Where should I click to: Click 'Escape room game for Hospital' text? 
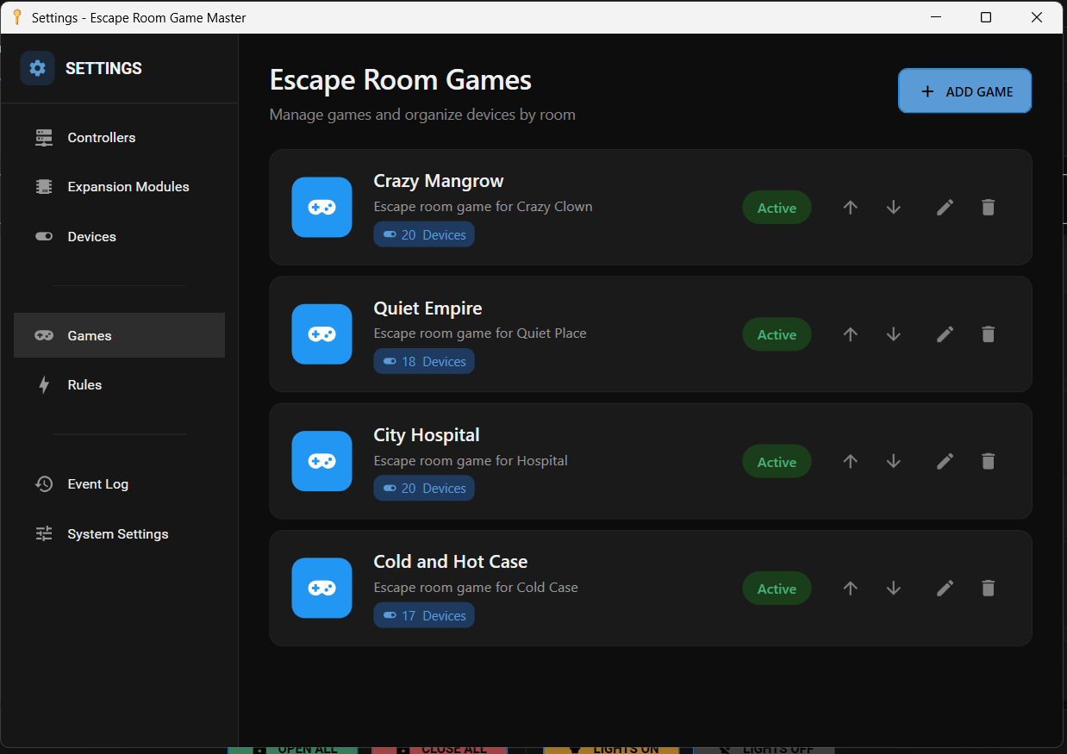[471, 461]
